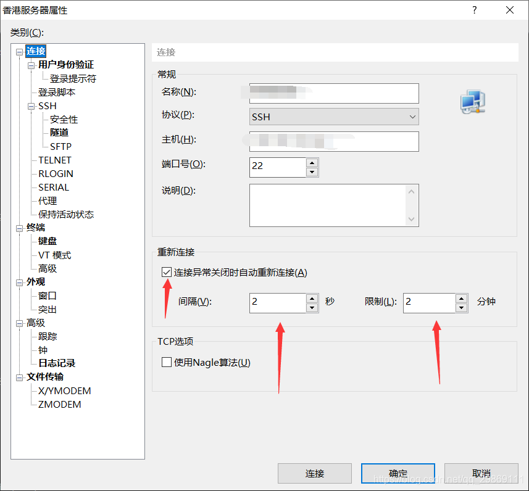Close the 香港服务器属性 dialog
This screenshot has height=491, width=529.
tap(510, 10)
